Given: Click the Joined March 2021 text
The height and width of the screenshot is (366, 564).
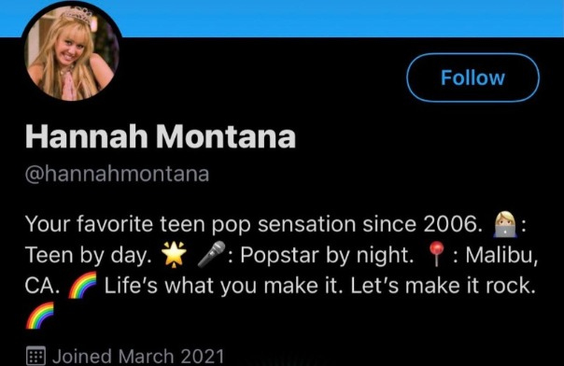Looking at the screenshot, I should tap(138, 357).
